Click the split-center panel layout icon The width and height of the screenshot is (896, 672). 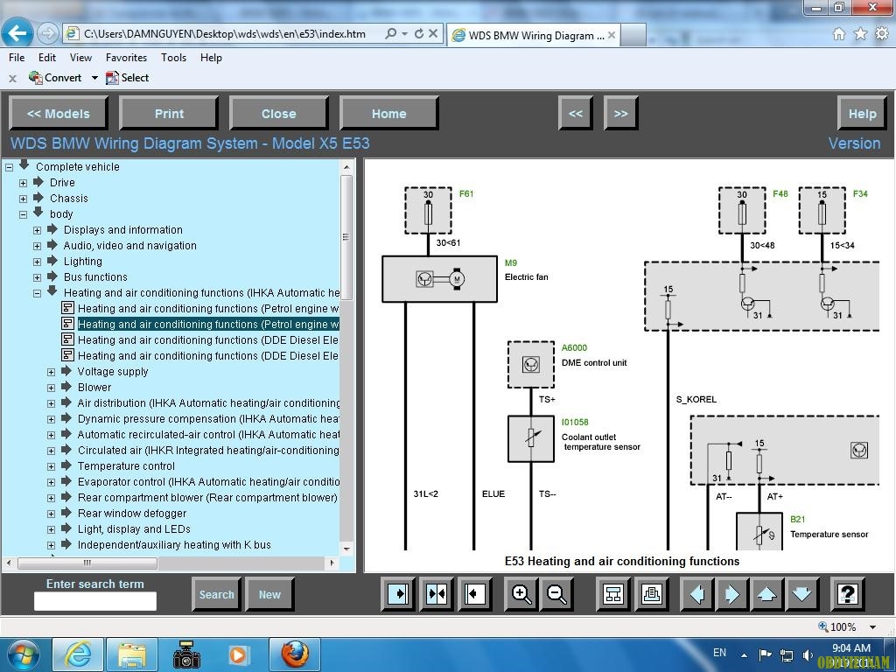(x=437, y=594)
